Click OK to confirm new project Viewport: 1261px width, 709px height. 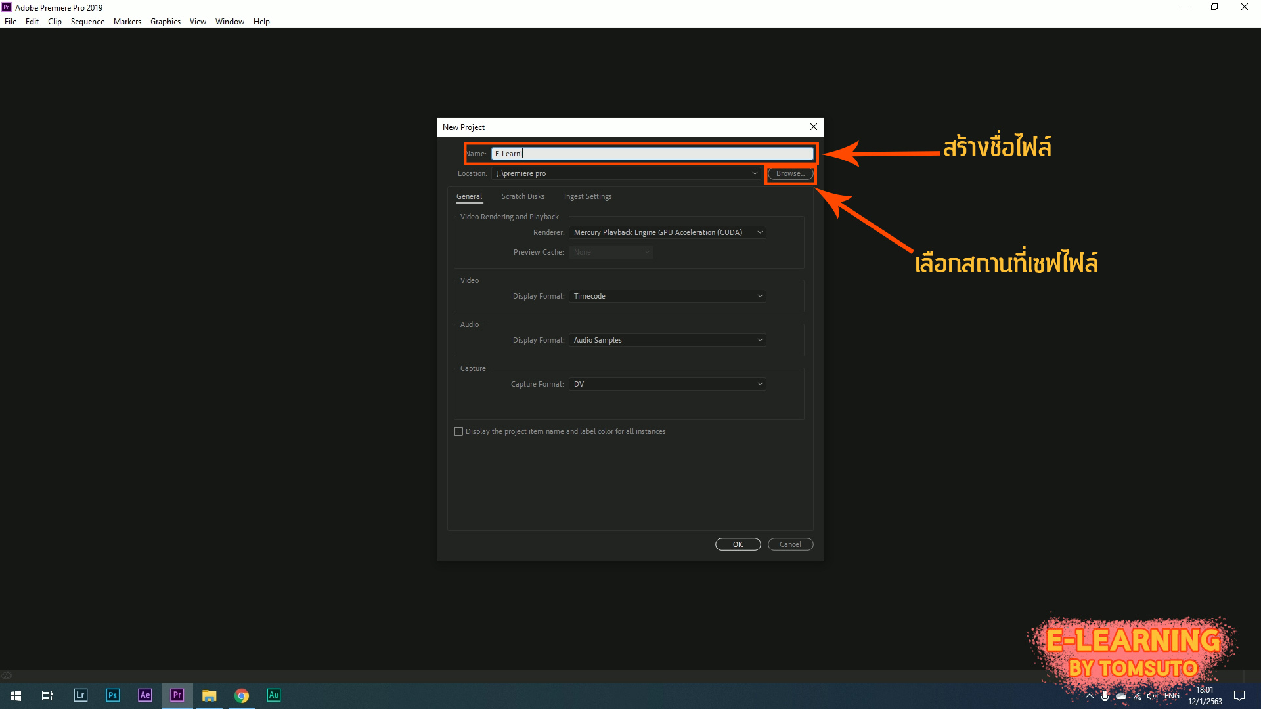point(738,544)
